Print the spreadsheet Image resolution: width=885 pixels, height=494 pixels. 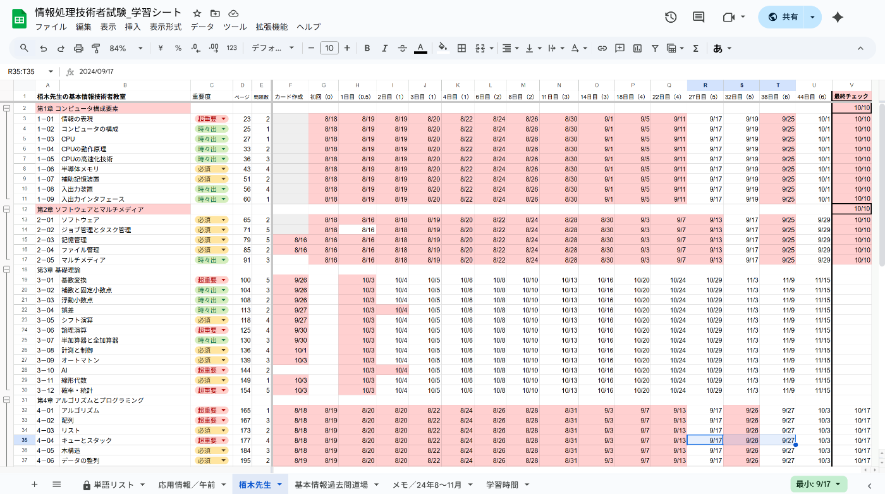point(78,48)
